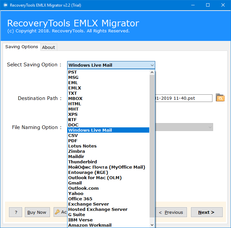Choose МойОфис Почта (MyOffice Mail)

[108, 167]
